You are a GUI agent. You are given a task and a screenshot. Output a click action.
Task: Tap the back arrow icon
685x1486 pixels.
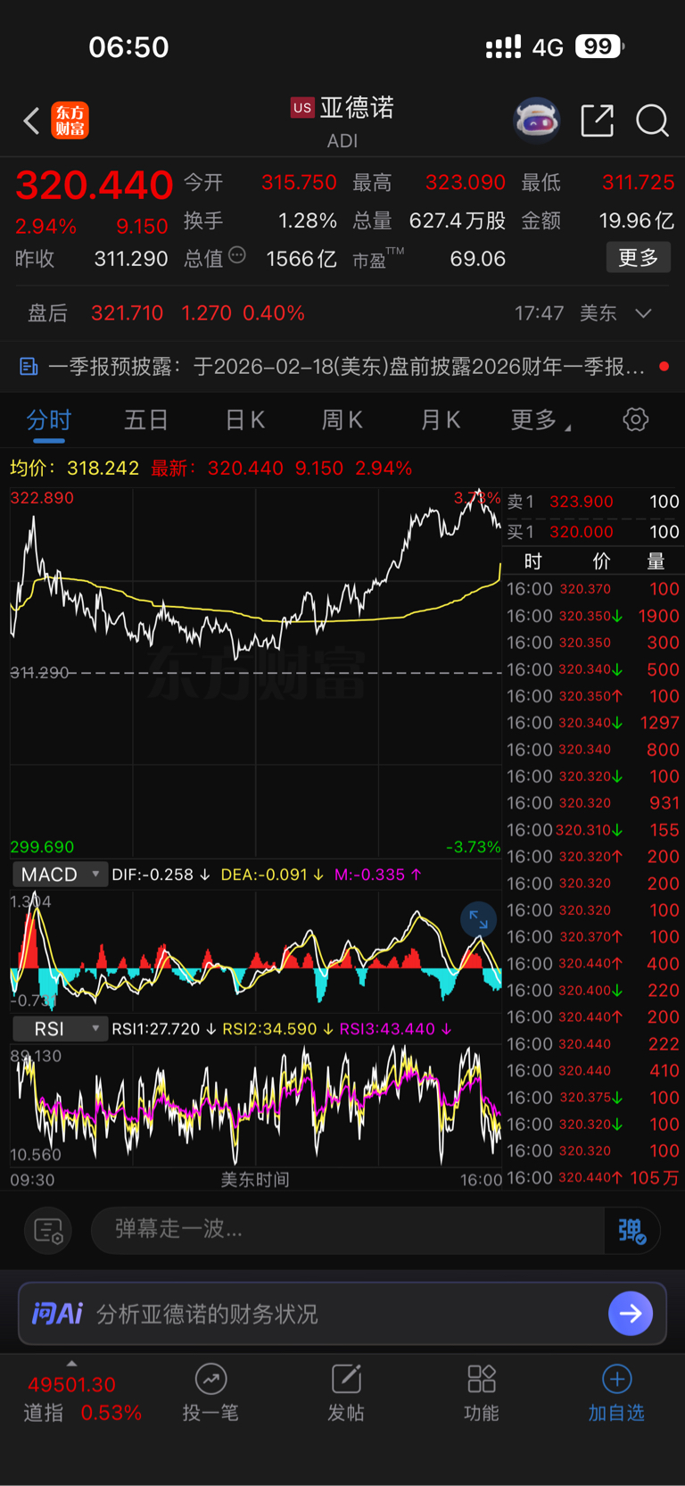point(32,120)
